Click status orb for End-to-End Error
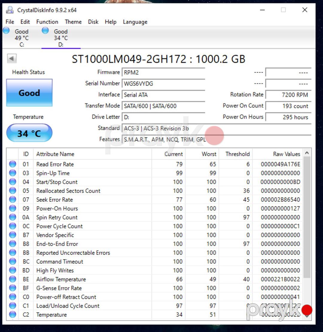 [13, 244]
